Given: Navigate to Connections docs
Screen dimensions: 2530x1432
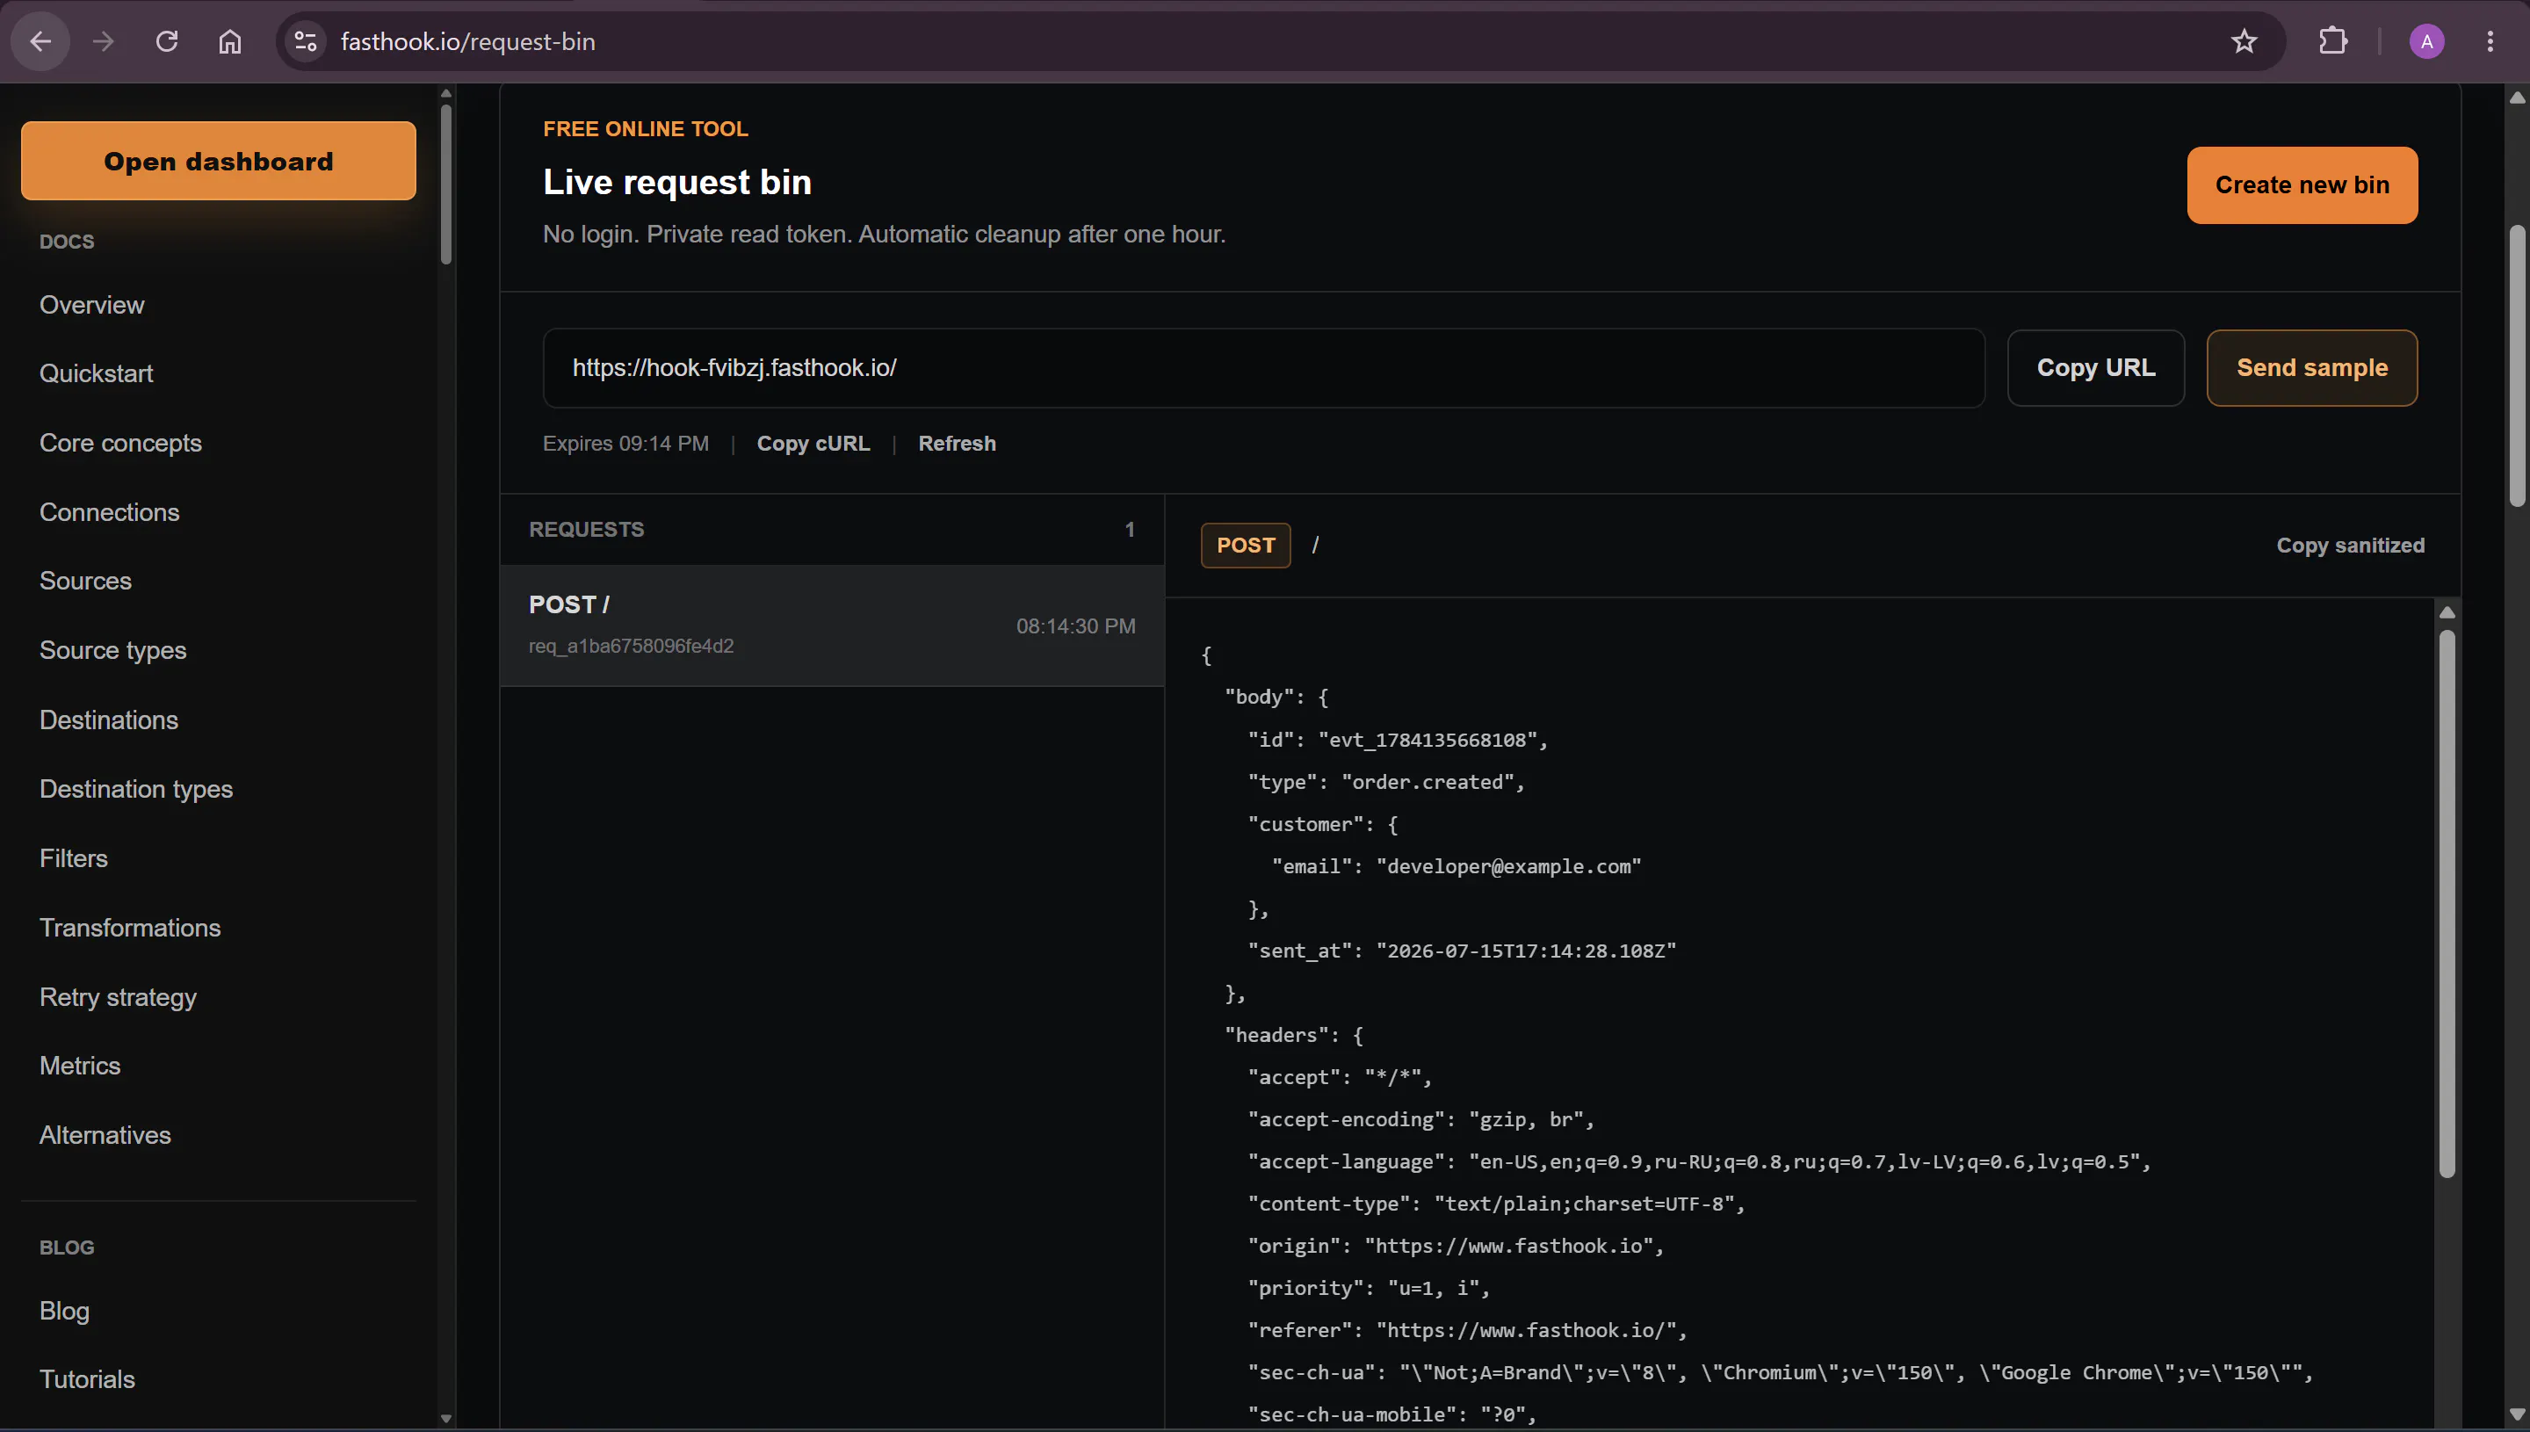Looking at the screenshot, I should 109,511.
